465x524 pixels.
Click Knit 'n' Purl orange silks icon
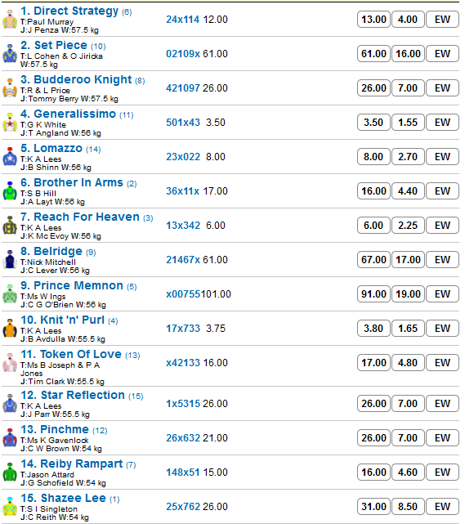(x=10, y=329)
